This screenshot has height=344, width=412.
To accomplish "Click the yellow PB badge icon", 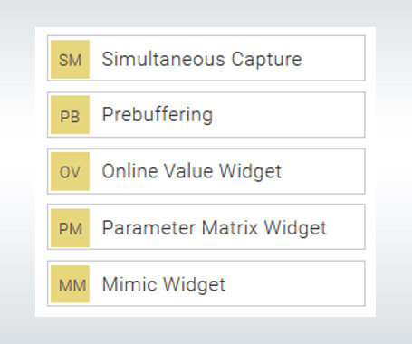I will [70, 115].
